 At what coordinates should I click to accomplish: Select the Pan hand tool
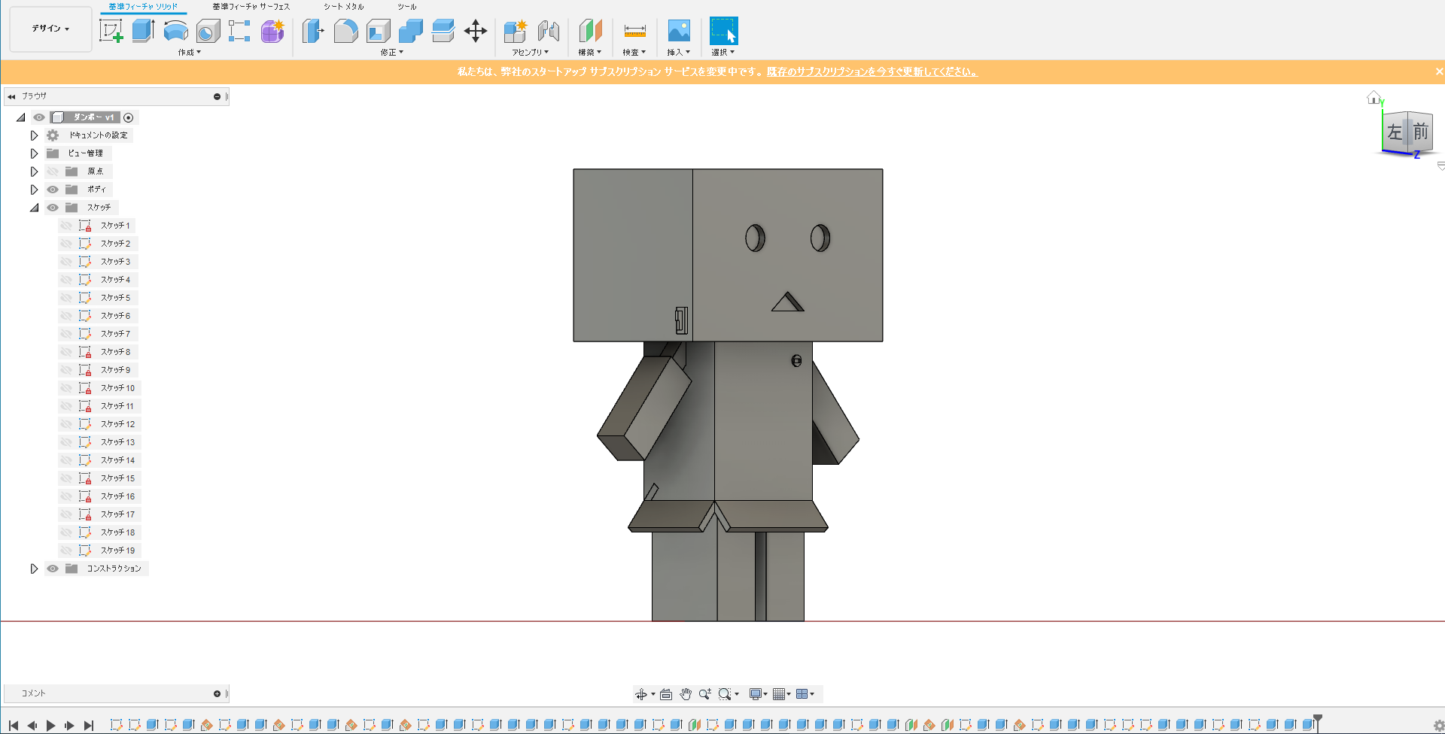click(686, 694)
